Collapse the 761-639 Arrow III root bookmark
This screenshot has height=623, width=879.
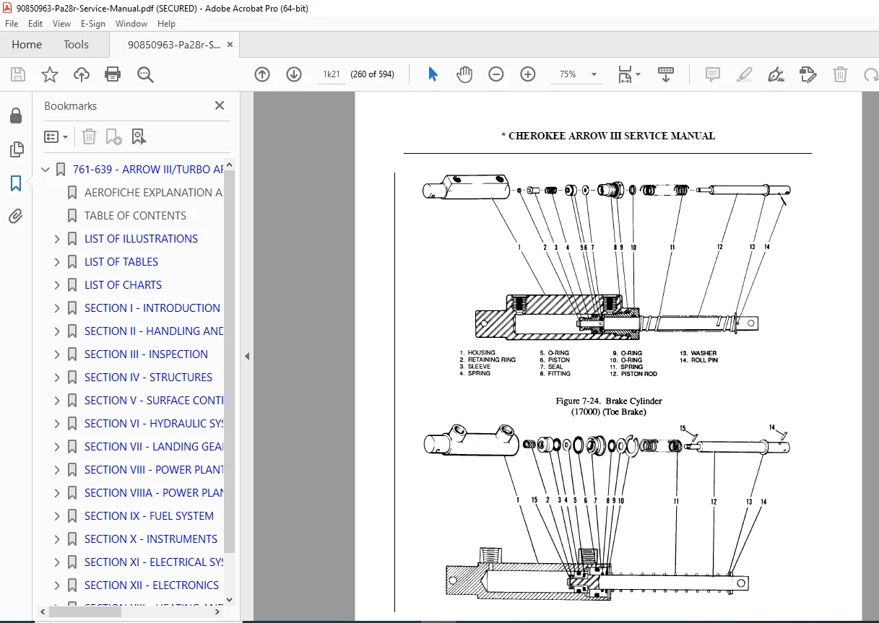pyautogui.click(x=46, y=170)
